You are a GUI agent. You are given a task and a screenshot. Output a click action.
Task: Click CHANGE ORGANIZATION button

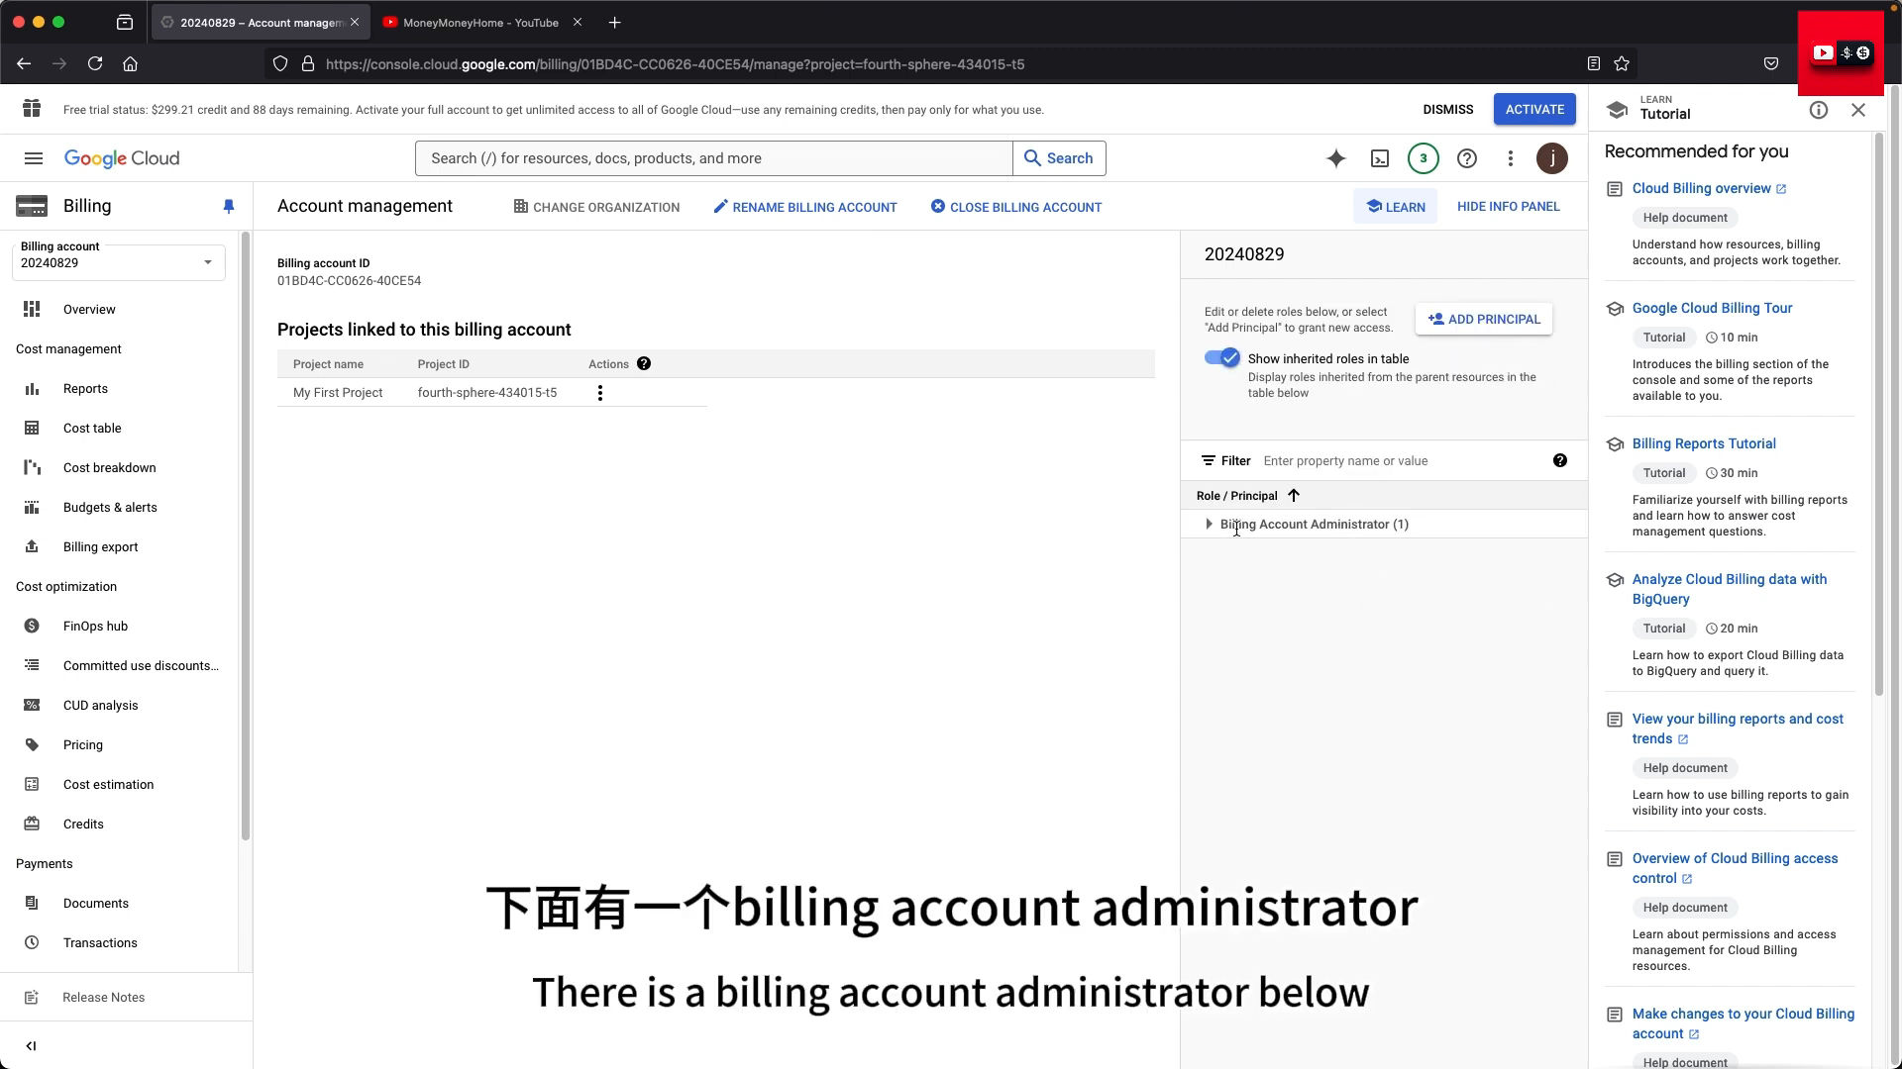(x=596, y=207)
